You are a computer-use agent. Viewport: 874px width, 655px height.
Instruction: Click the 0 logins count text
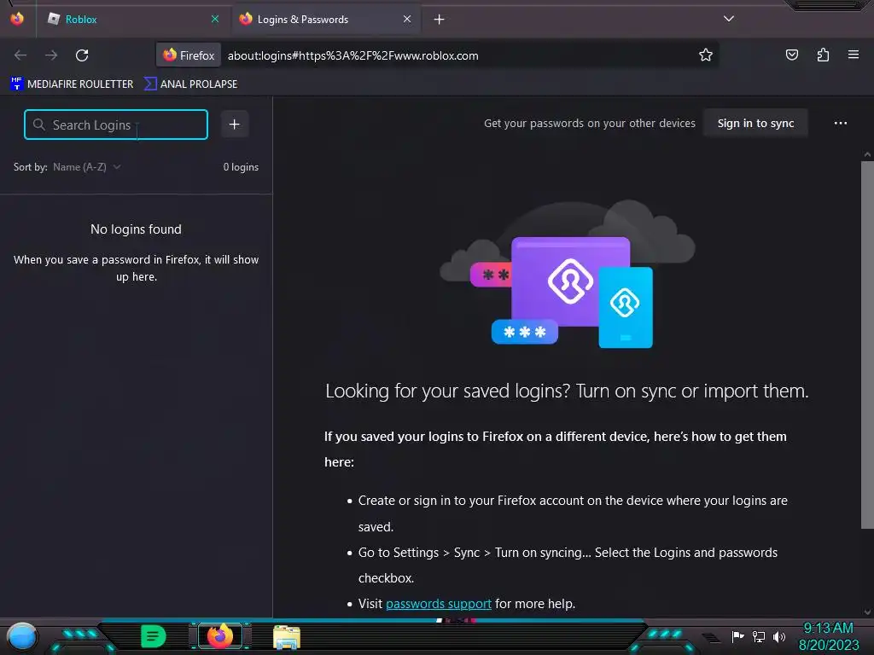pyautogui.click(x=241, y=167)
